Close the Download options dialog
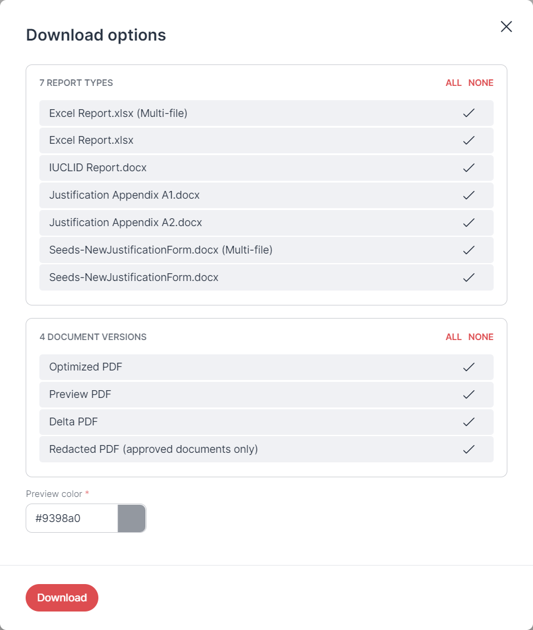Image resolution: width=533 pixels, height=630 pixels. click(506, 26)
